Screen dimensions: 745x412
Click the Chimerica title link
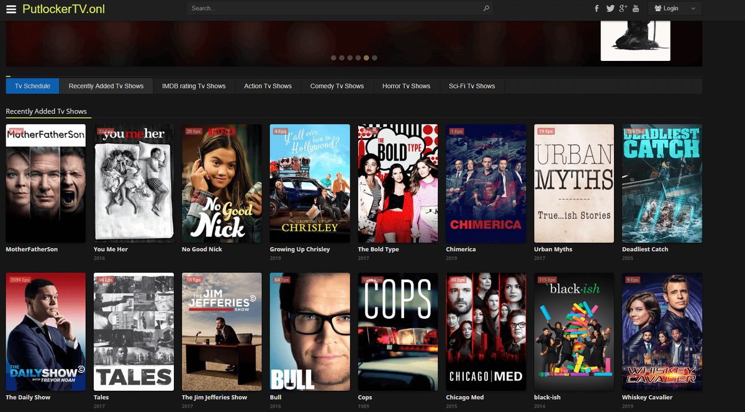461,249
